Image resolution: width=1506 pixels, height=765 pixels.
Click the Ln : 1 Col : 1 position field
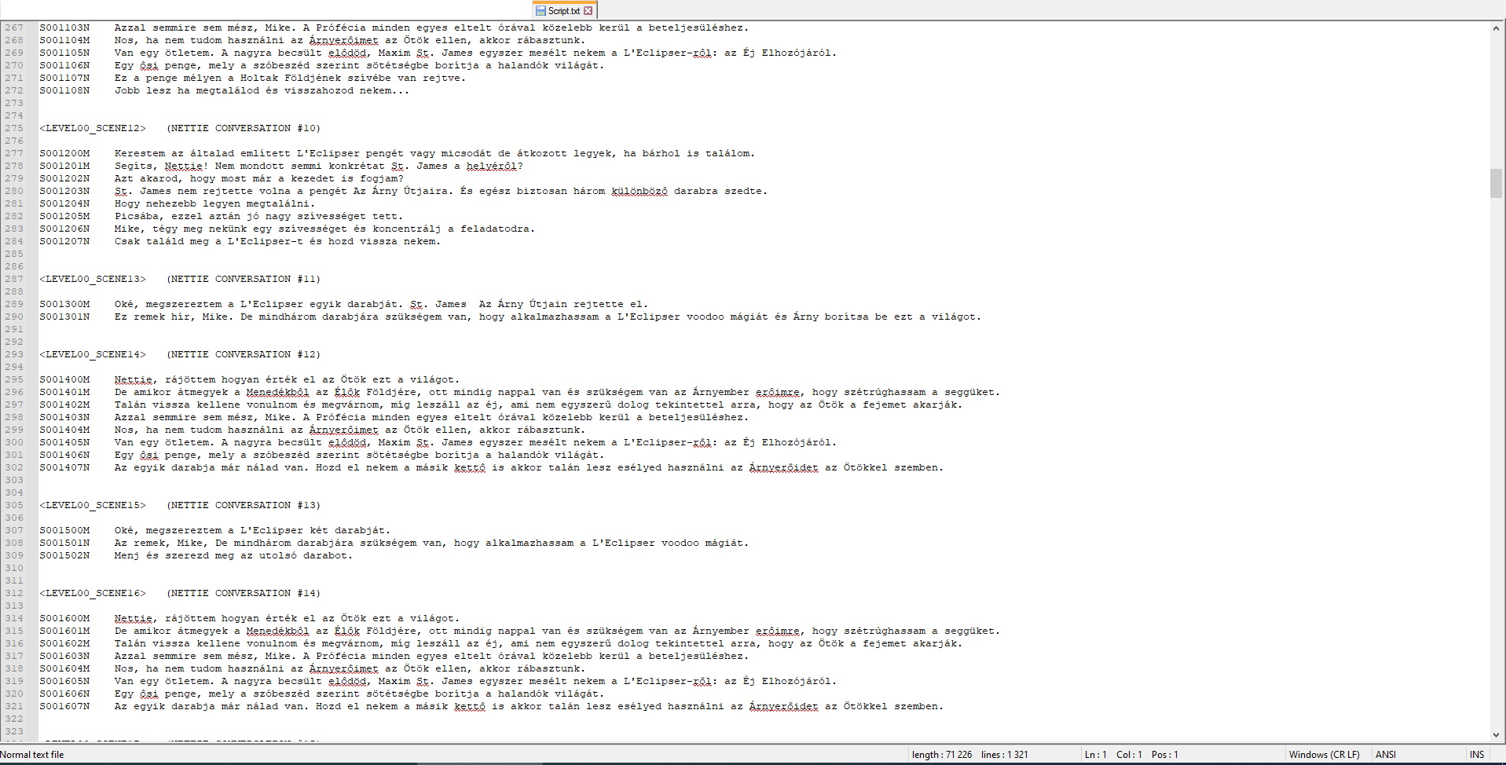click(x=1113, y=754)
